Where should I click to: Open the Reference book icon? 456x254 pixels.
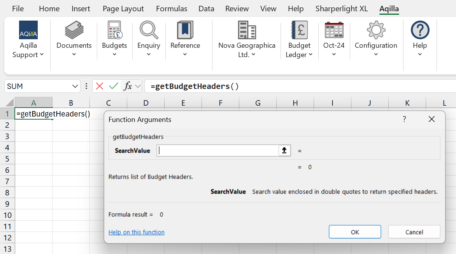point(185,30)
